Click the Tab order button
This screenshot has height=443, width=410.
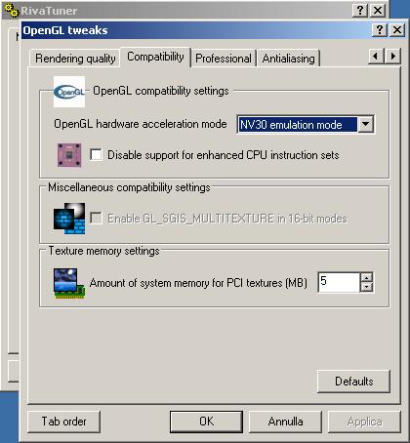coord(63,422)
